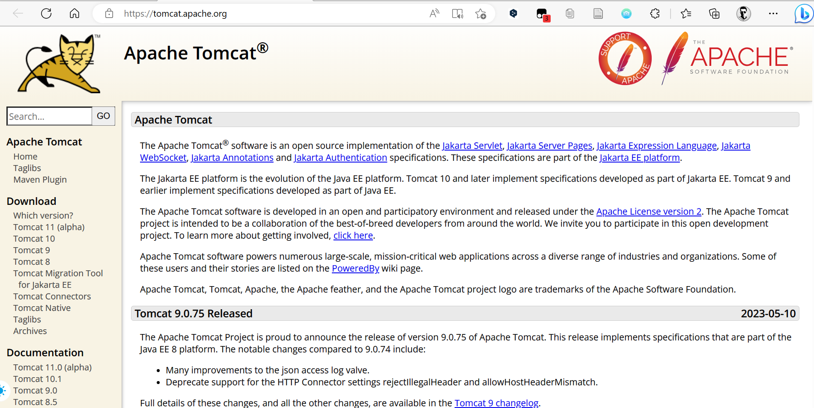View site information lock icon
The width and height of the screenshot is (814, 408).
(x=109, y=14)
